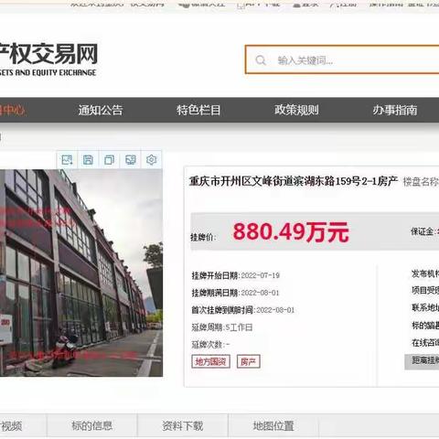Click the settings gear icon above the photo
Image resolution: width=439 pixels, height=439 pixels.
[x=151, y=160]
